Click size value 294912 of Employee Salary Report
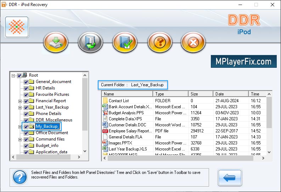281x192 pixels. pyautogui.click(x=197, y=131)
